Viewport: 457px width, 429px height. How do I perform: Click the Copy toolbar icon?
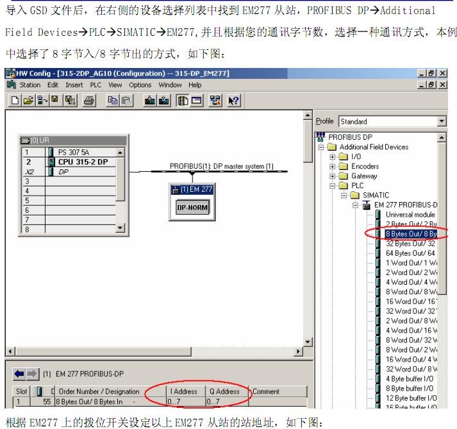(x=112, y=100)
